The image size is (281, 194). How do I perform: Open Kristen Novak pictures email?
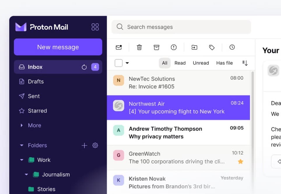click(x=178, y=182)
